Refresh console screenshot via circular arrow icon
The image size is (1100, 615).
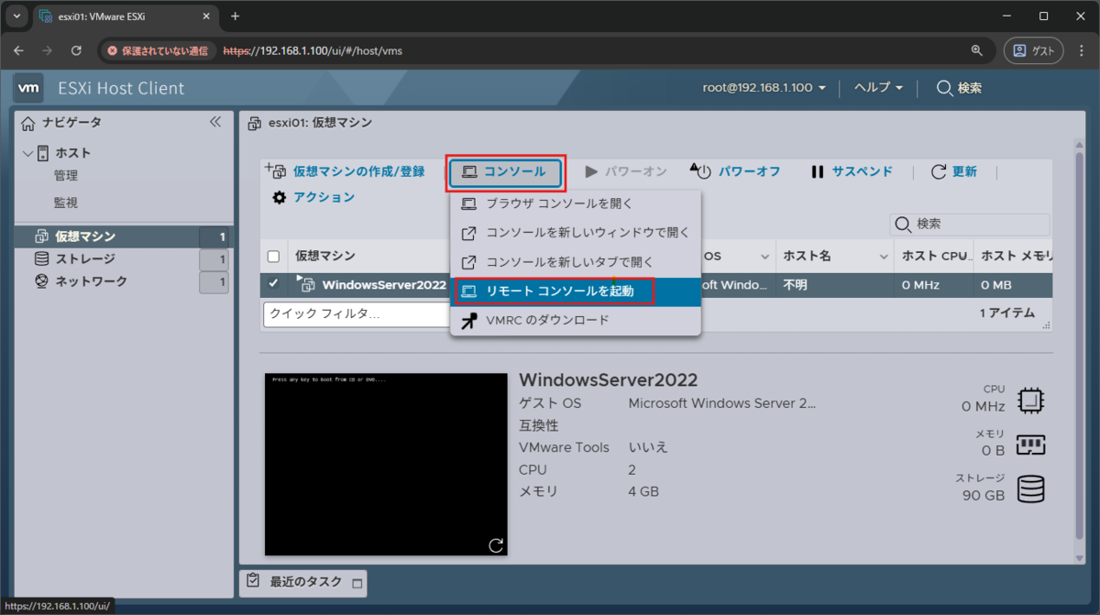[496, 545]
